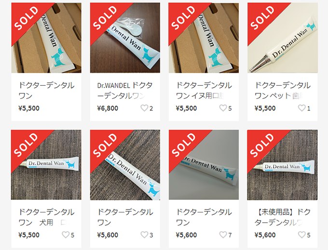This screenshot has height=250, width=328.
Task: View tube with silver cap on cream background
Action: click(x=282, y=38)
